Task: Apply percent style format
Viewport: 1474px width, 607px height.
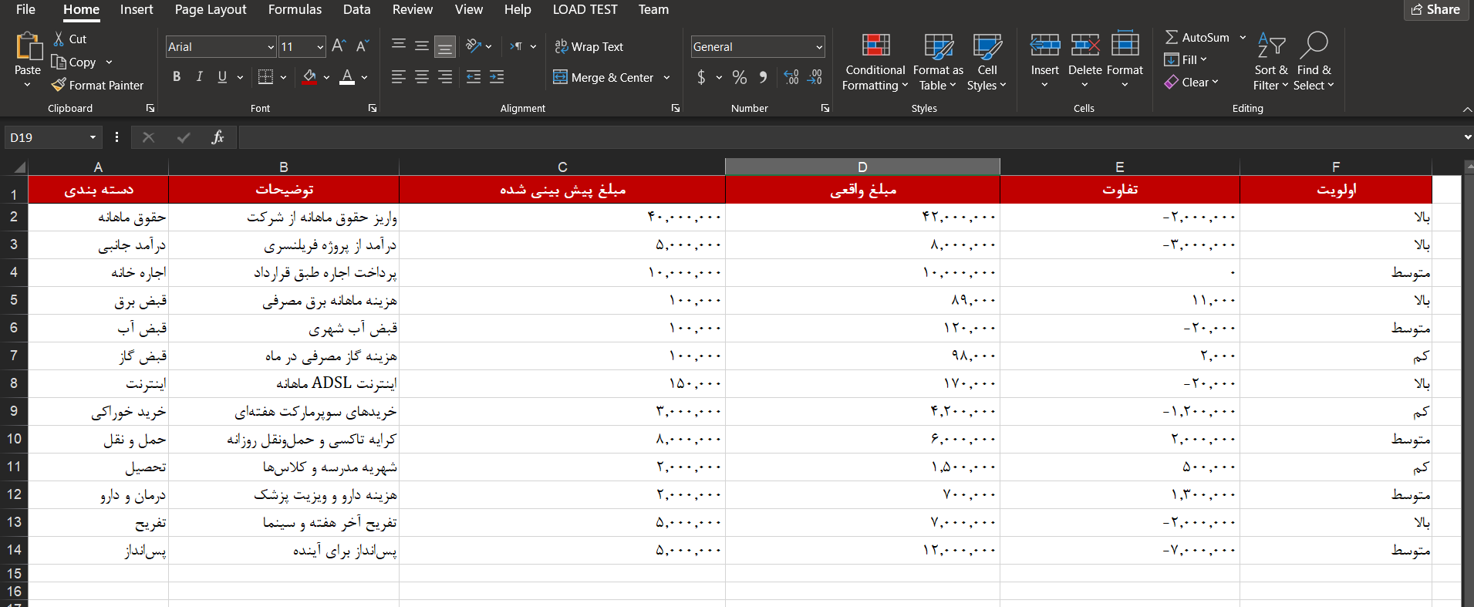Action: point(740,77)
